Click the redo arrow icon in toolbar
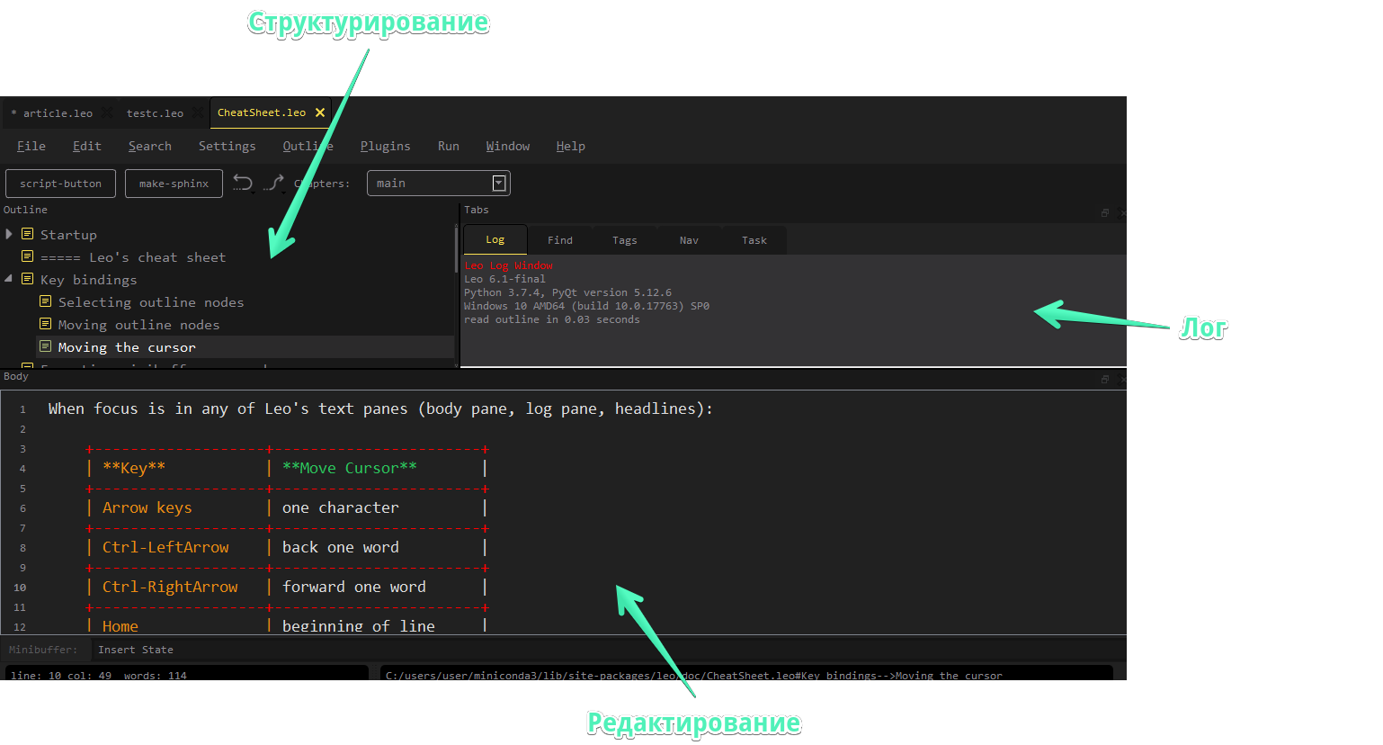The height and width of the screenshot is (745, 1383). point(275,183)
